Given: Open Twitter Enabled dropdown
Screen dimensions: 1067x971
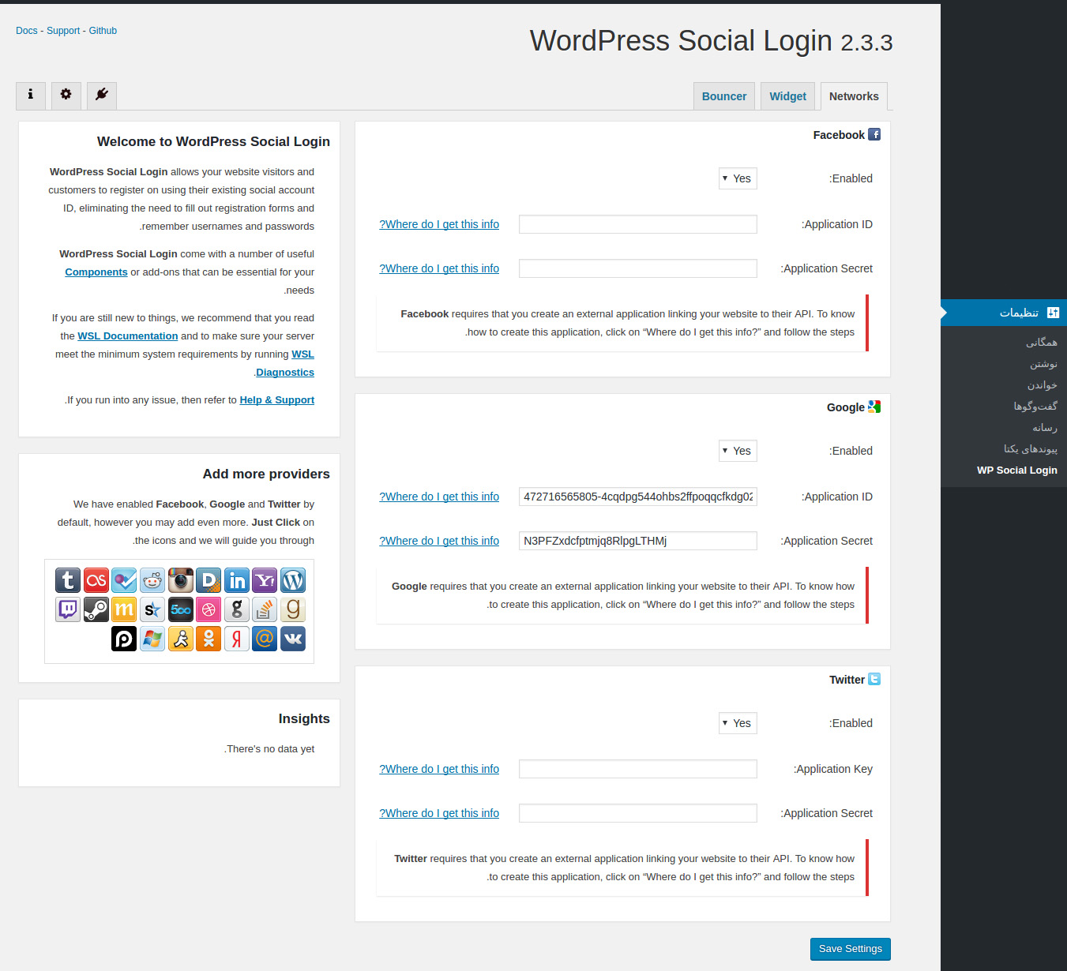Looking at the screenshot, I should tap(738, 723).
